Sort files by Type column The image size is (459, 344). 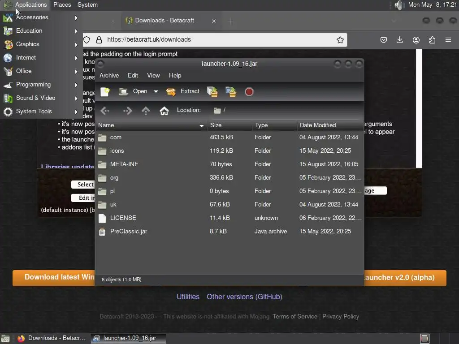[275, 125]
